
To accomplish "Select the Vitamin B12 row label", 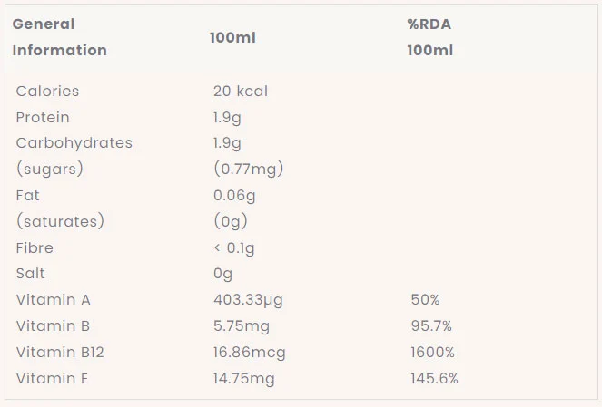I will [x=60, y=352].
